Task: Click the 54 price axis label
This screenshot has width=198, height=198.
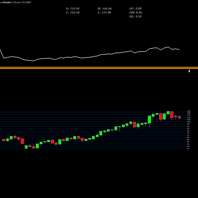Action: coord(188,144)
